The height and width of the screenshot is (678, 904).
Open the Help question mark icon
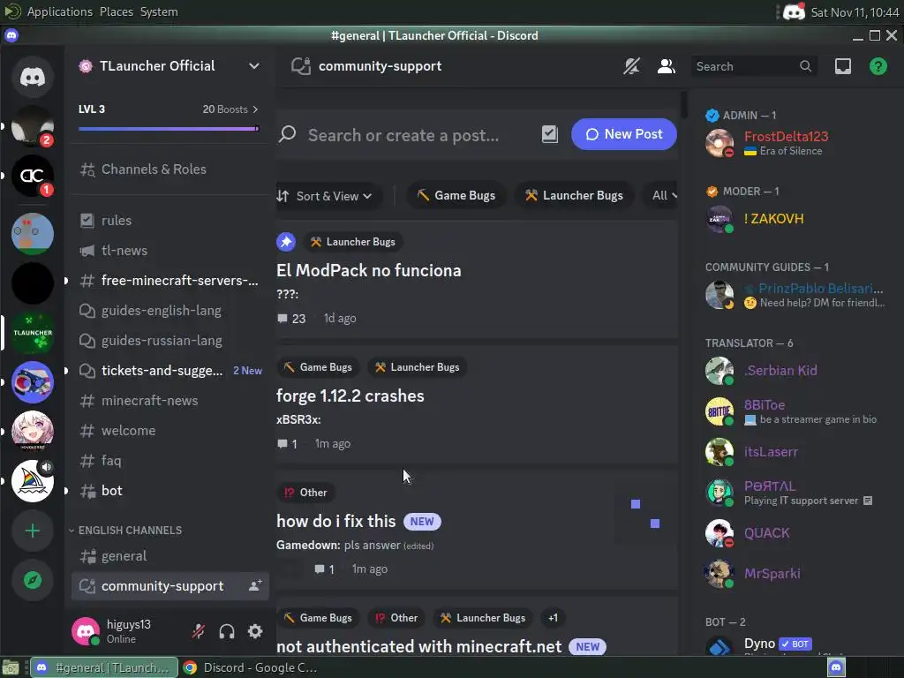(x=878, y=66)
